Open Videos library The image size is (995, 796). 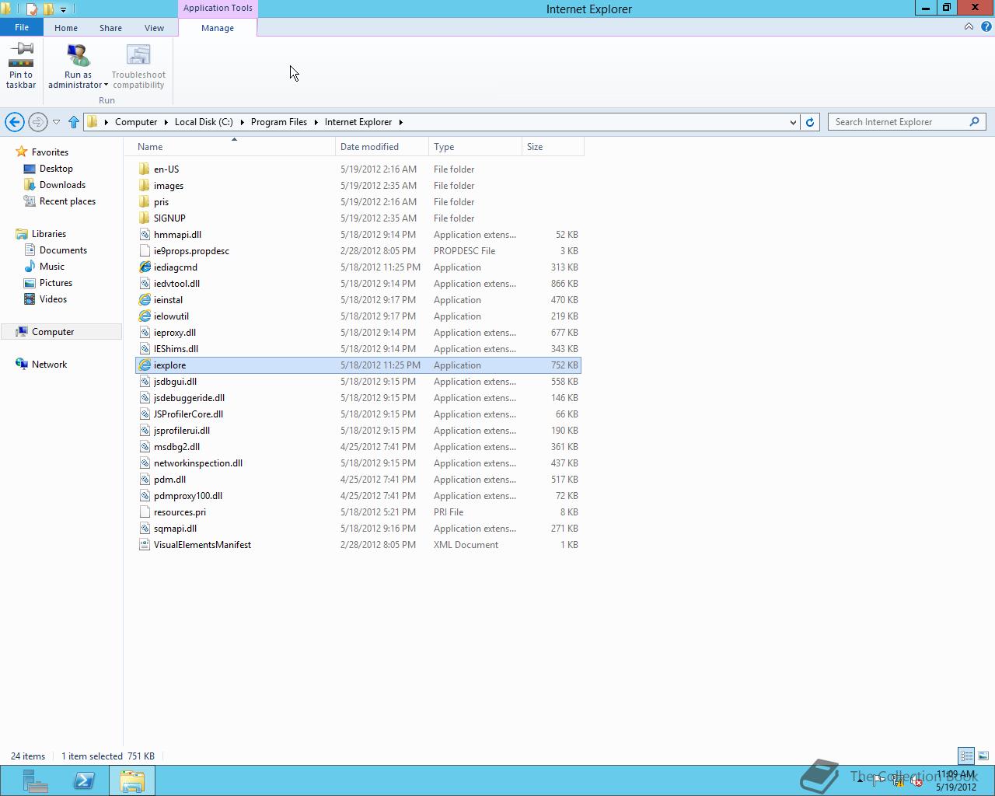coord(53,299)
